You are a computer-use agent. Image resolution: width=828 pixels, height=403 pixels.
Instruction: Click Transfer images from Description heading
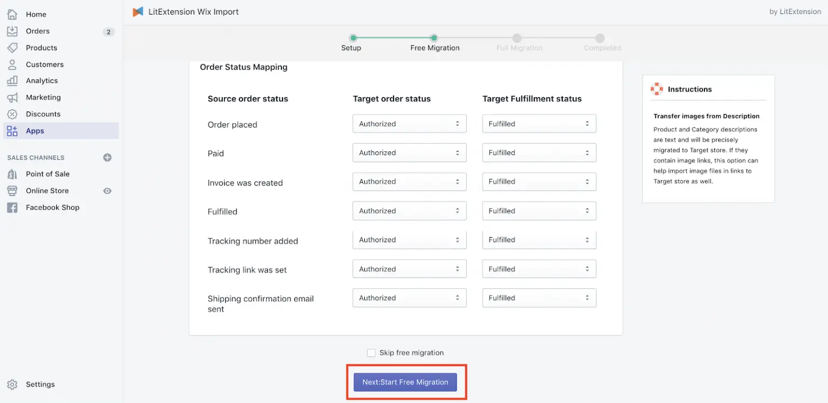[707, 116]
